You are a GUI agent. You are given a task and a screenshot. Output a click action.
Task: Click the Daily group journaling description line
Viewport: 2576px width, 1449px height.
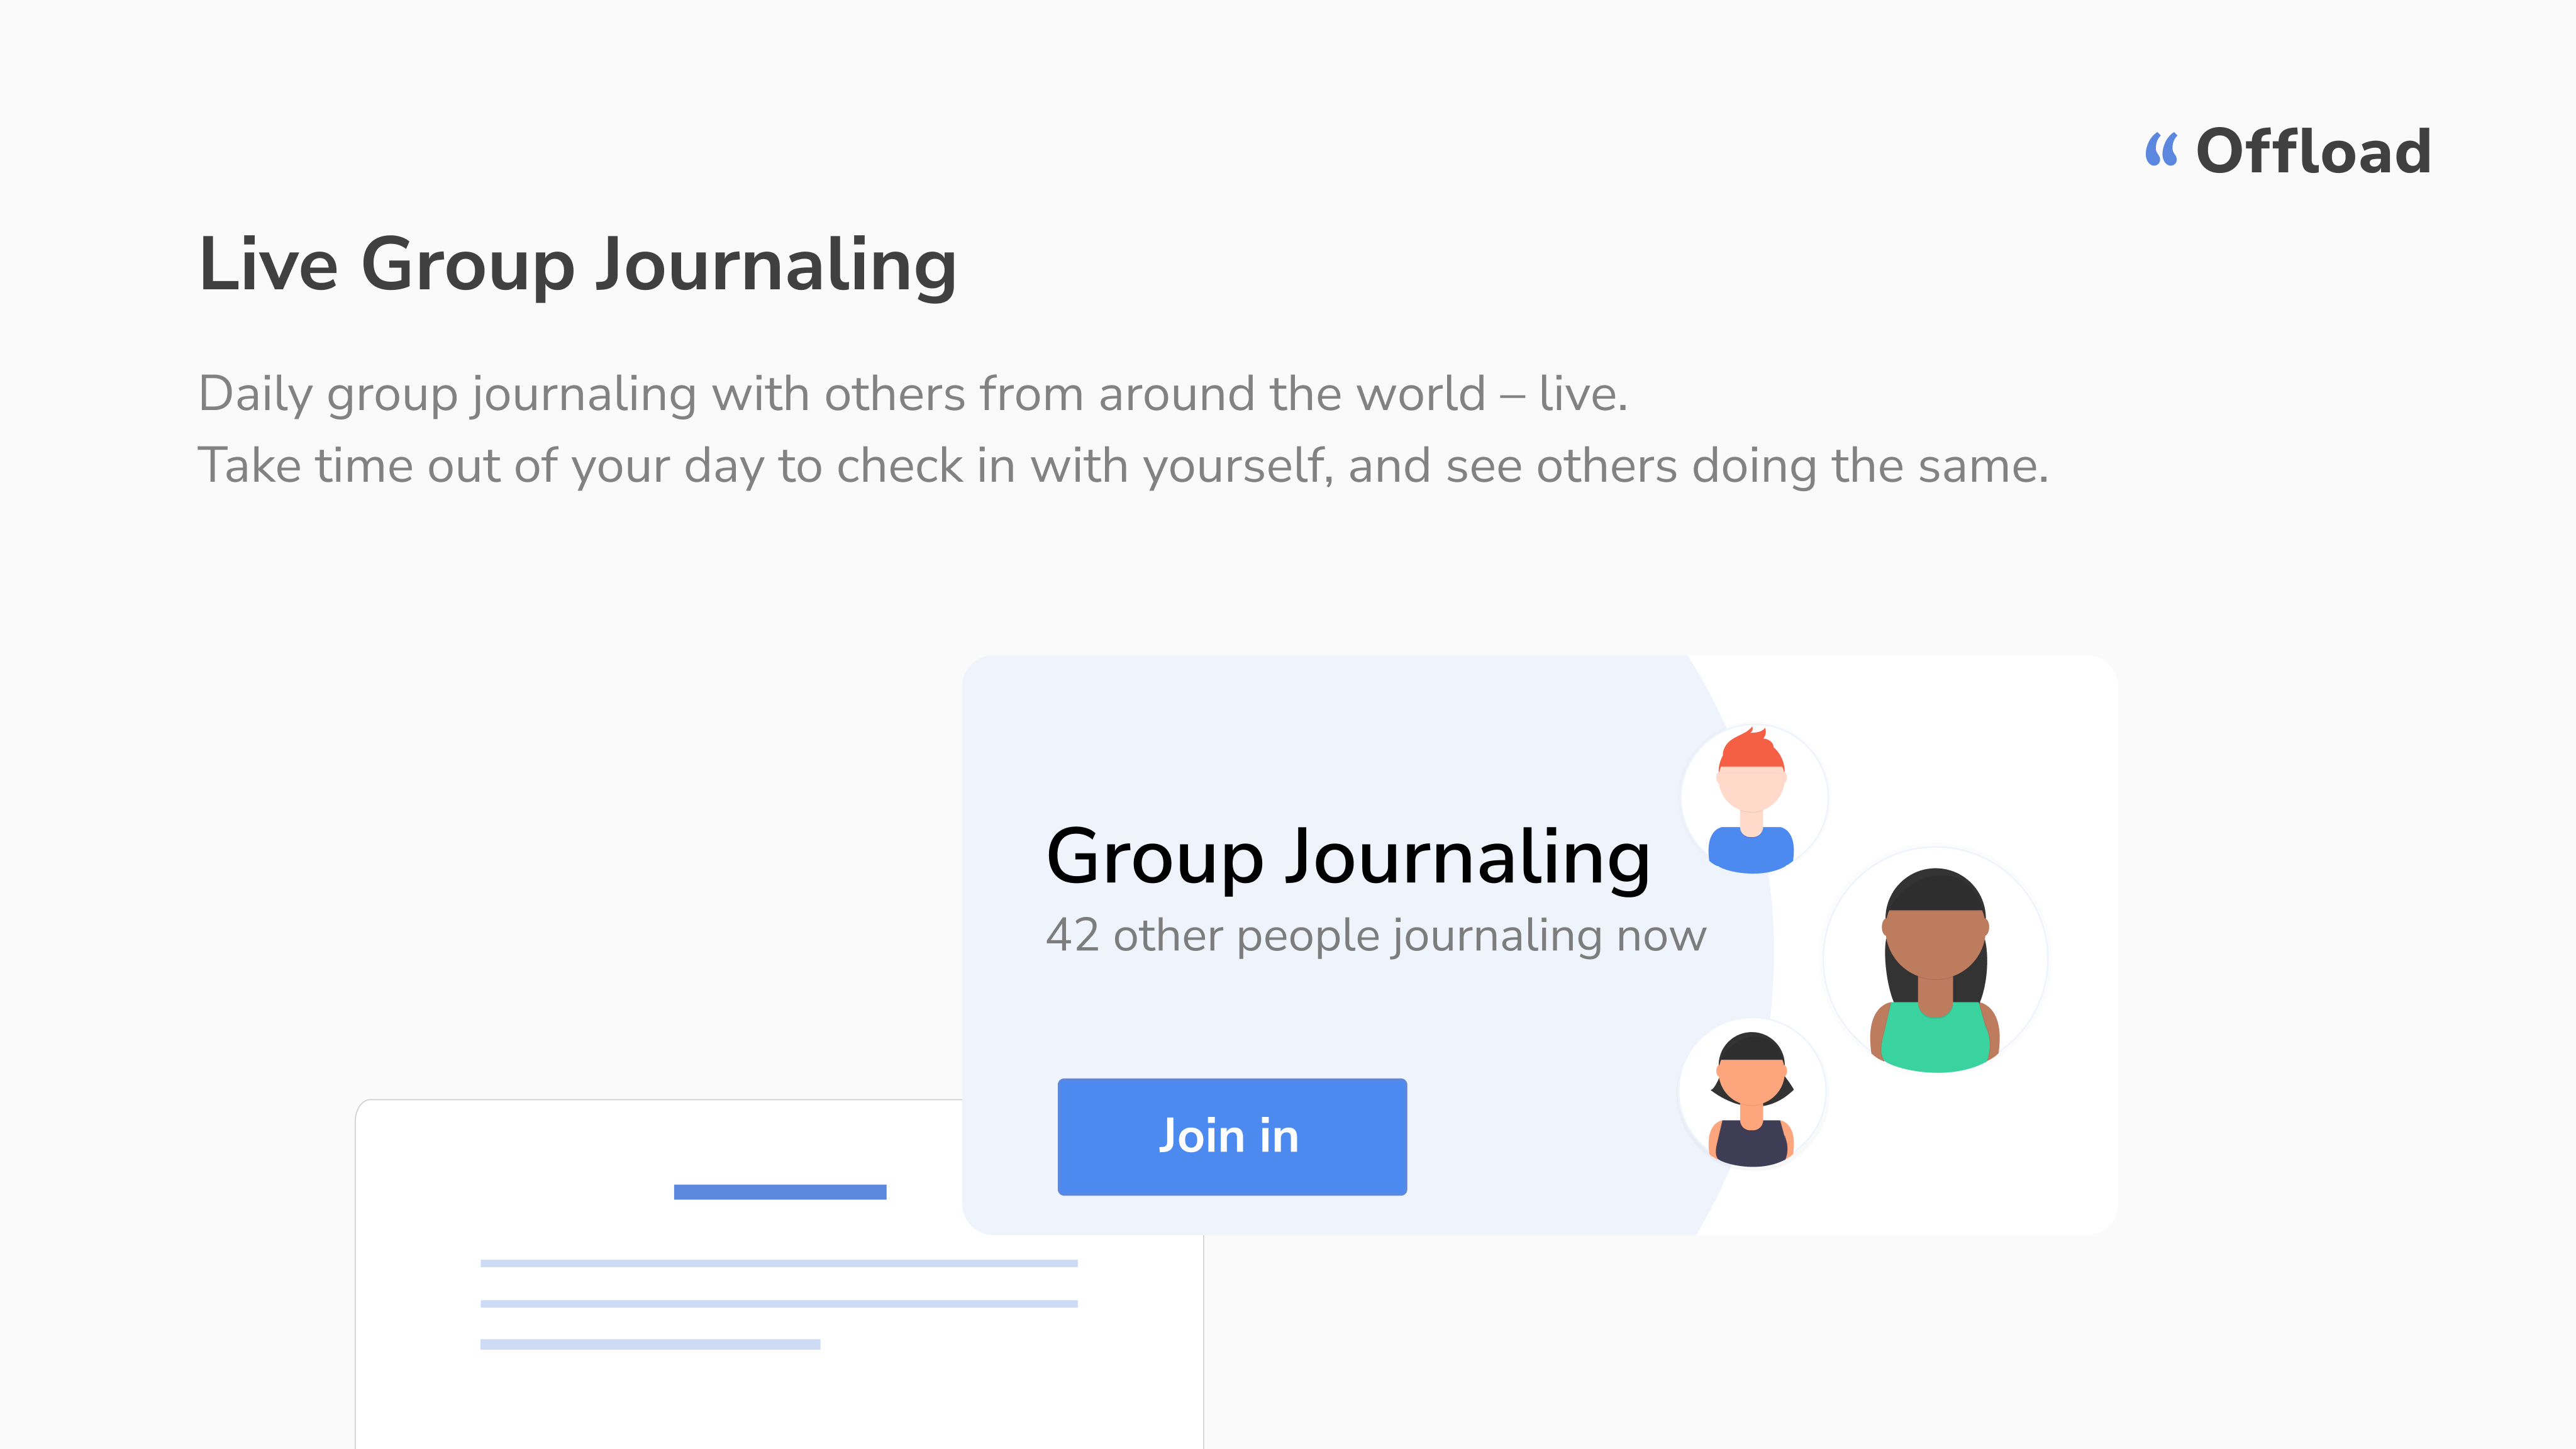tap(912, 394)
